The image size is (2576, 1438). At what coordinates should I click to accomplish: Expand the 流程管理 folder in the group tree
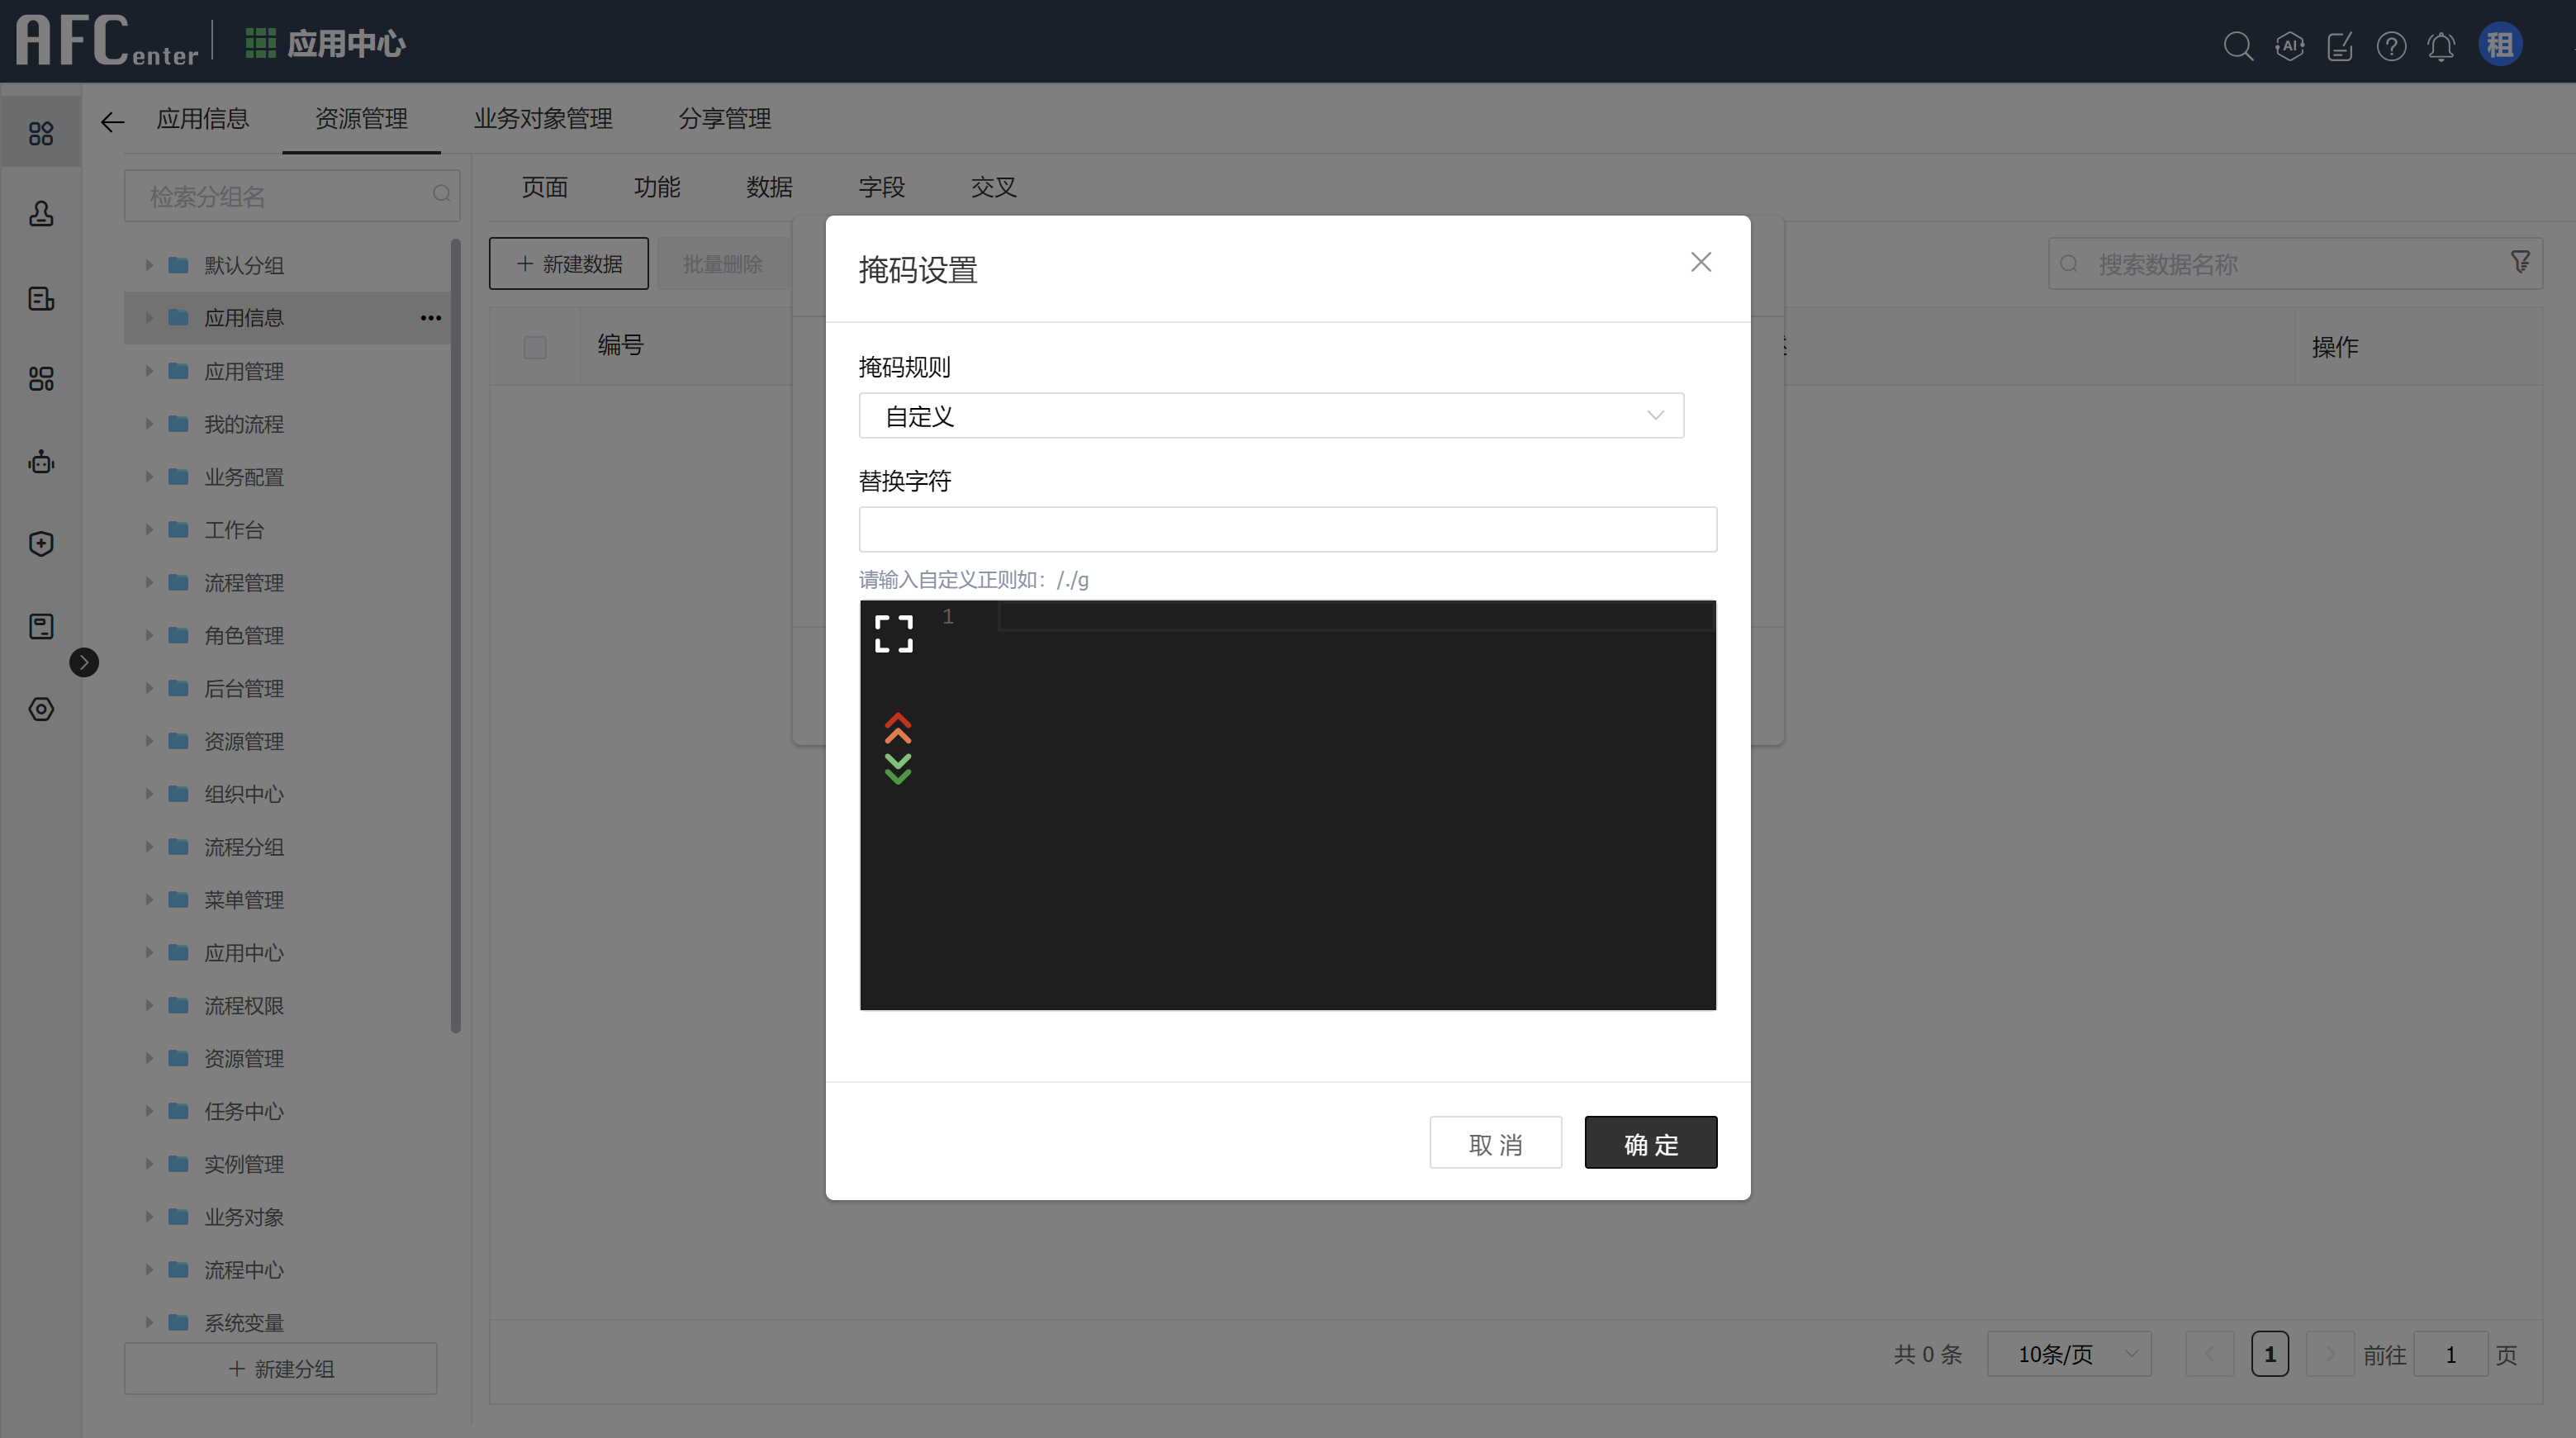(x=147, y=582)
